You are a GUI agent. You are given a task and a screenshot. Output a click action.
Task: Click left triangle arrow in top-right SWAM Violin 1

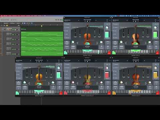point(126,43)
